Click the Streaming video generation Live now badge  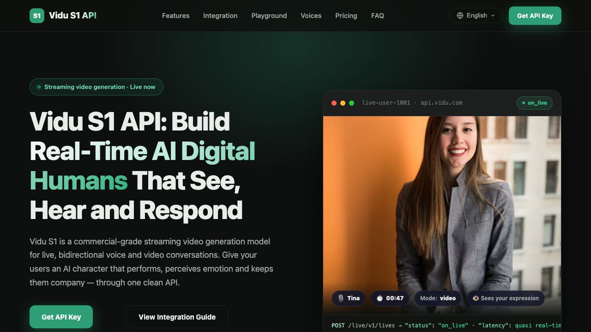[x=96, y=87]
